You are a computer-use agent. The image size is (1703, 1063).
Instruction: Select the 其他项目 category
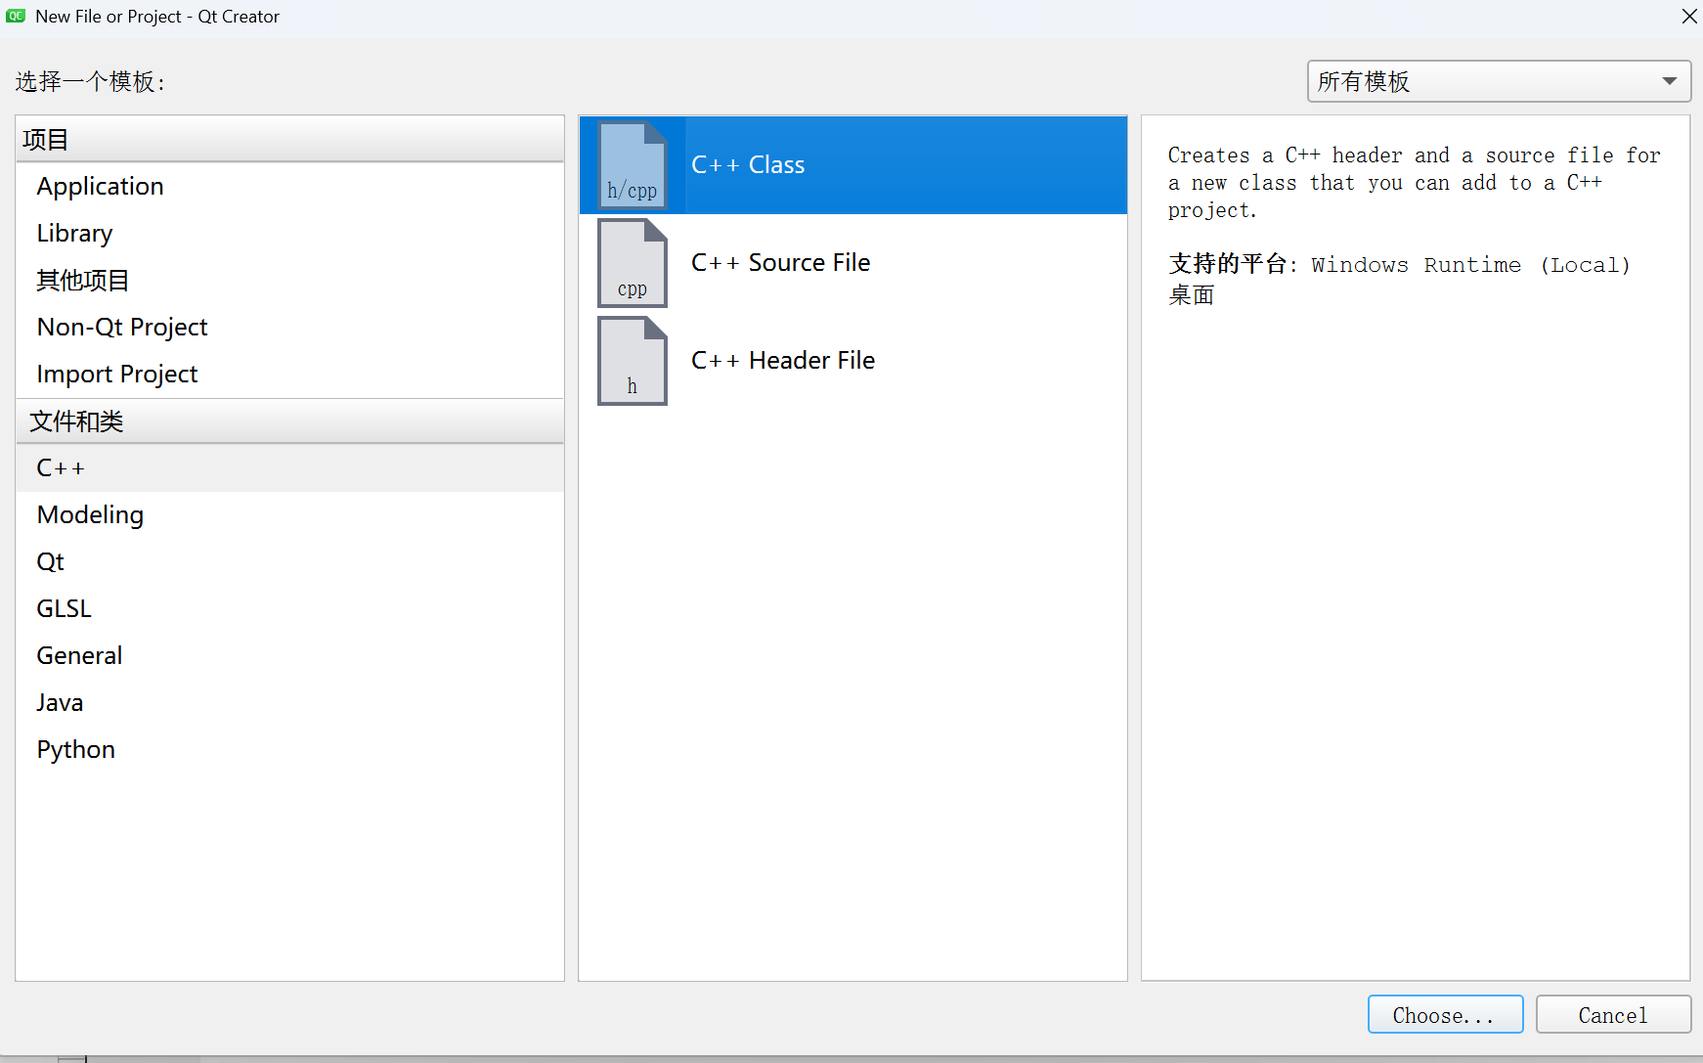(289, 281)
